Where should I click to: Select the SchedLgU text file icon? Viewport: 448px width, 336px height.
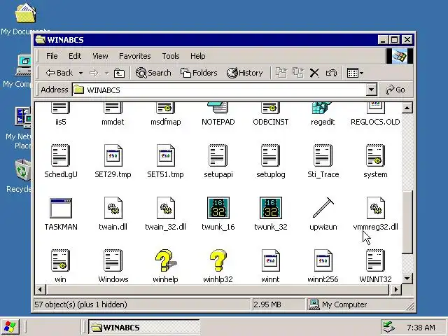click(60, 155)
